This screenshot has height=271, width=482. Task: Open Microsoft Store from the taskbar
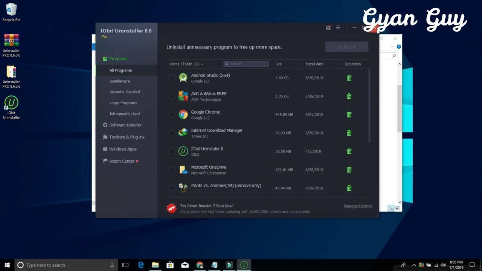pos(170,265)
